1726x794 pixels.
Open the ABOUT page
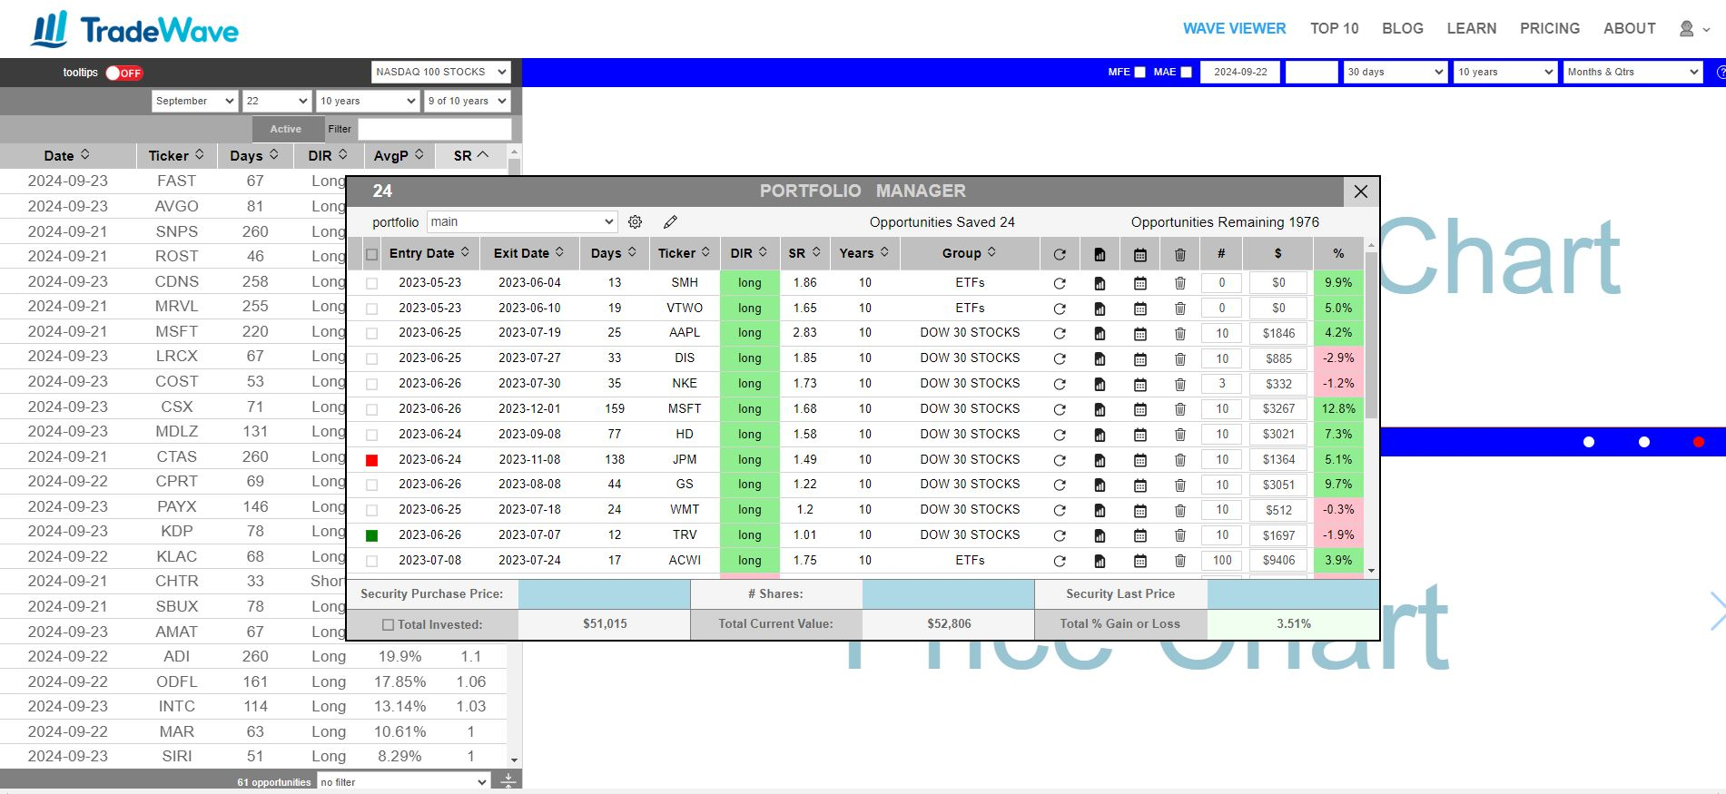tap(1629, 29)
